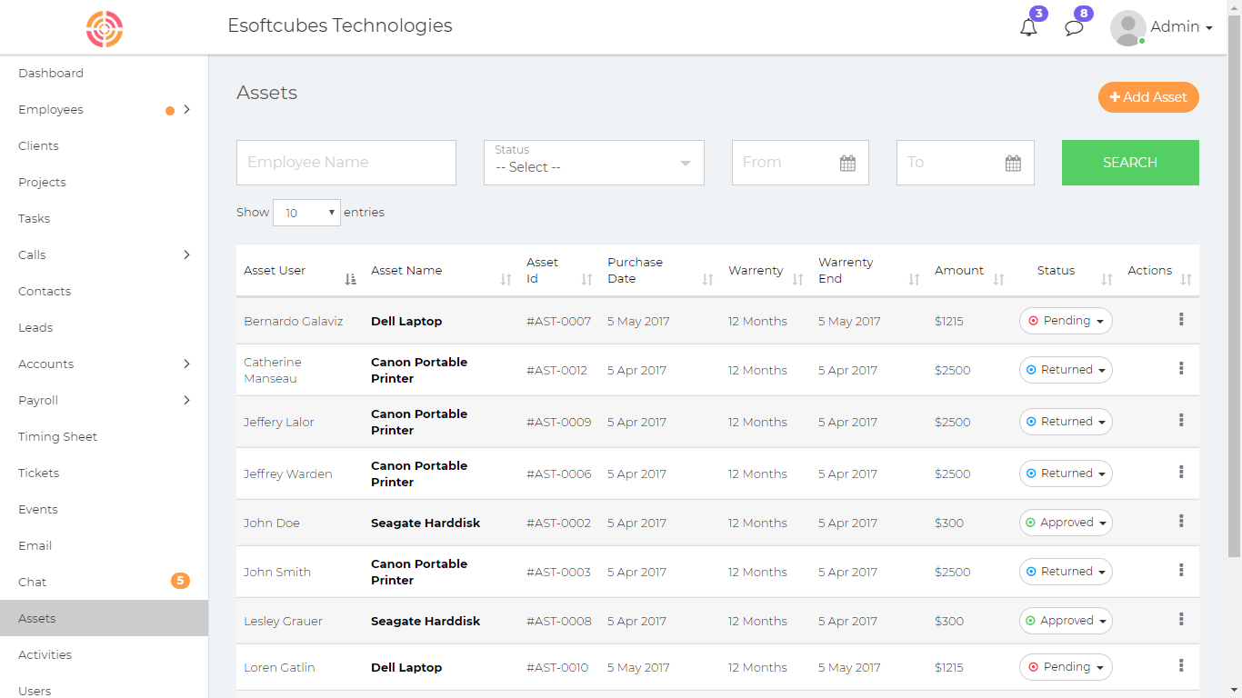The width and height of the screenshot is (1242, 698).
Task: Open calendar icon in To field
Action: 1013,164
